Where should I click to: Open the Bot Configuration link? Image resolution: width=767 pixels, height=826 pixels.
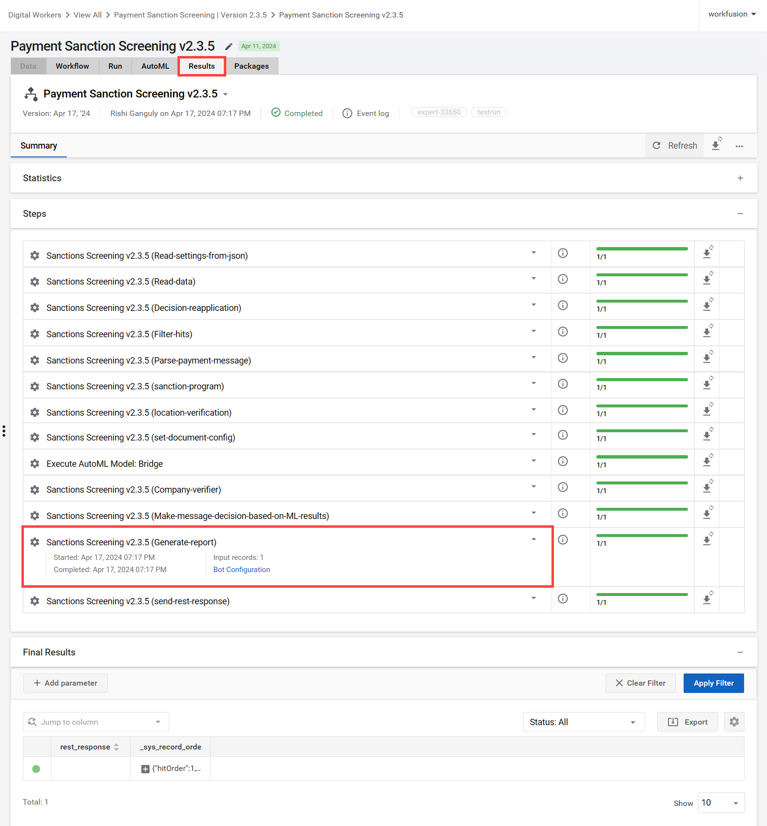241,570
